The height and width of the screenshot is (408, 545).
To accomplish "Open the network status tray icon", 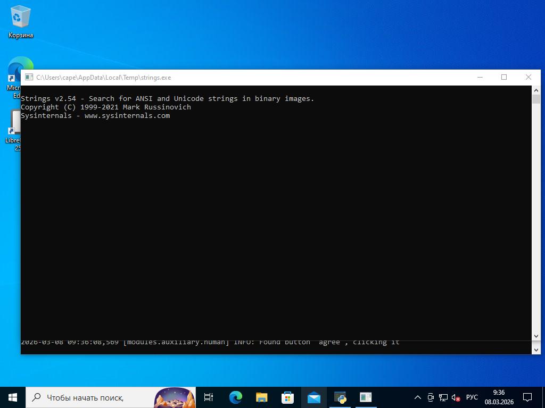I will (x=443, y=397).
